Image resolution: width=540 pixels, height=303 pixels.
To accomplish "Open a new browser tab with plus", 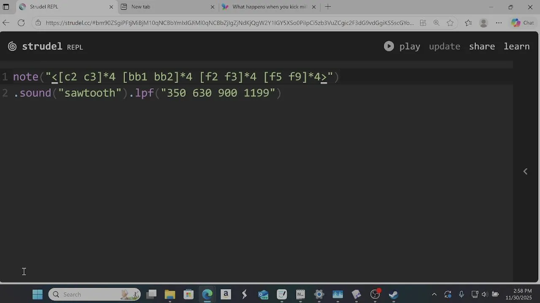I will 328,7.
